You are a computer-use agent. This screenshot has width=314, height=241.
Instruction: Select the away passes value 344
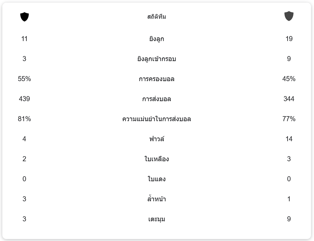coord(289,99)
